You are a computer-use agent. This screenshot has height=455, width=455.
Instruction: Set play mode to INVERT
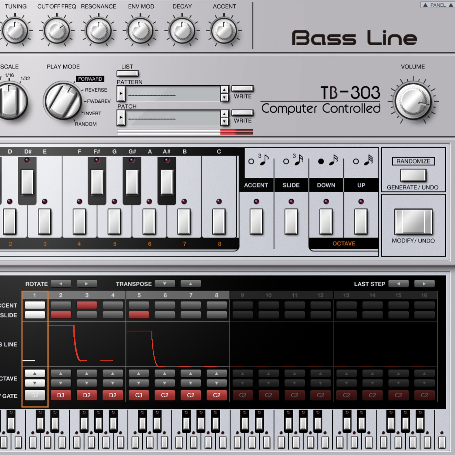(x=93, y=113)
